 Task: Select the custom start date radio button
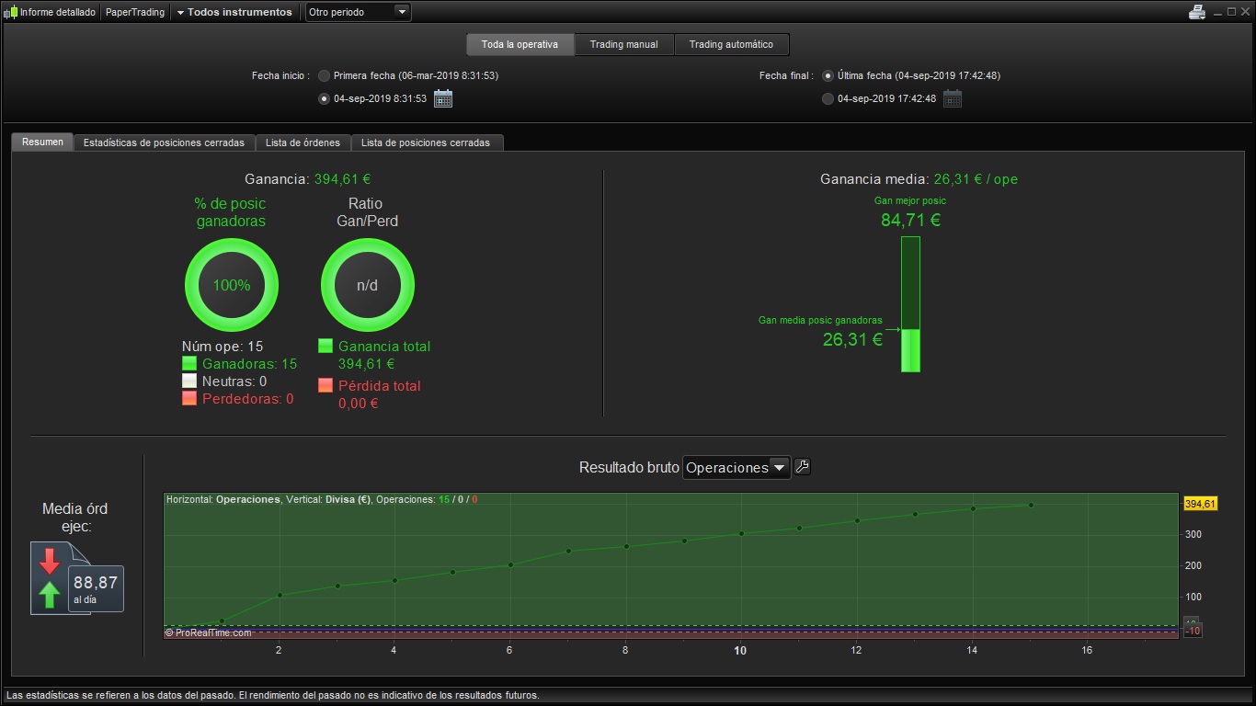pos(324,98)
